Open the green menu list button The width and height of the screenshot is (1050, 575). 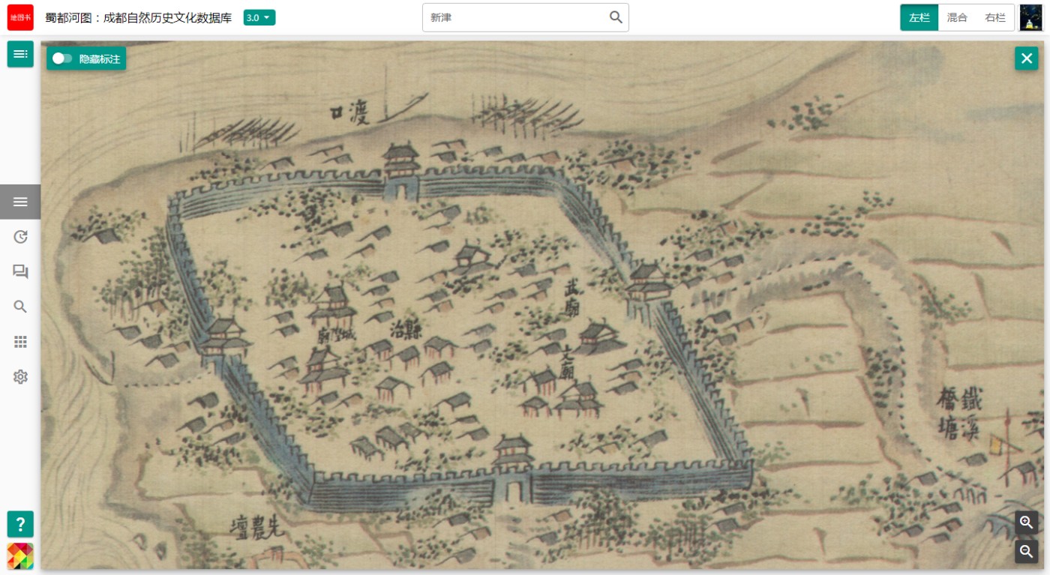[x=20, y=54]
